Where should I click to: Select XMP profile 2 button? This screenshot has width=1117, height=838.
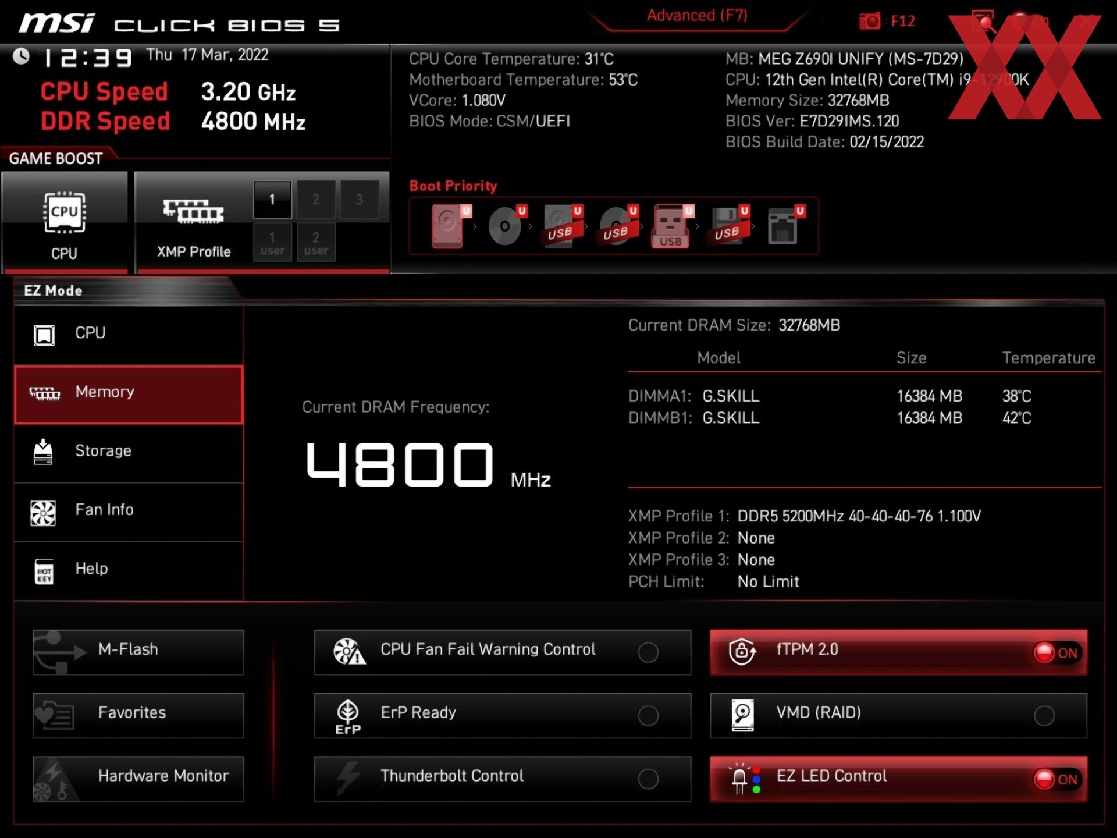(316, 200)
